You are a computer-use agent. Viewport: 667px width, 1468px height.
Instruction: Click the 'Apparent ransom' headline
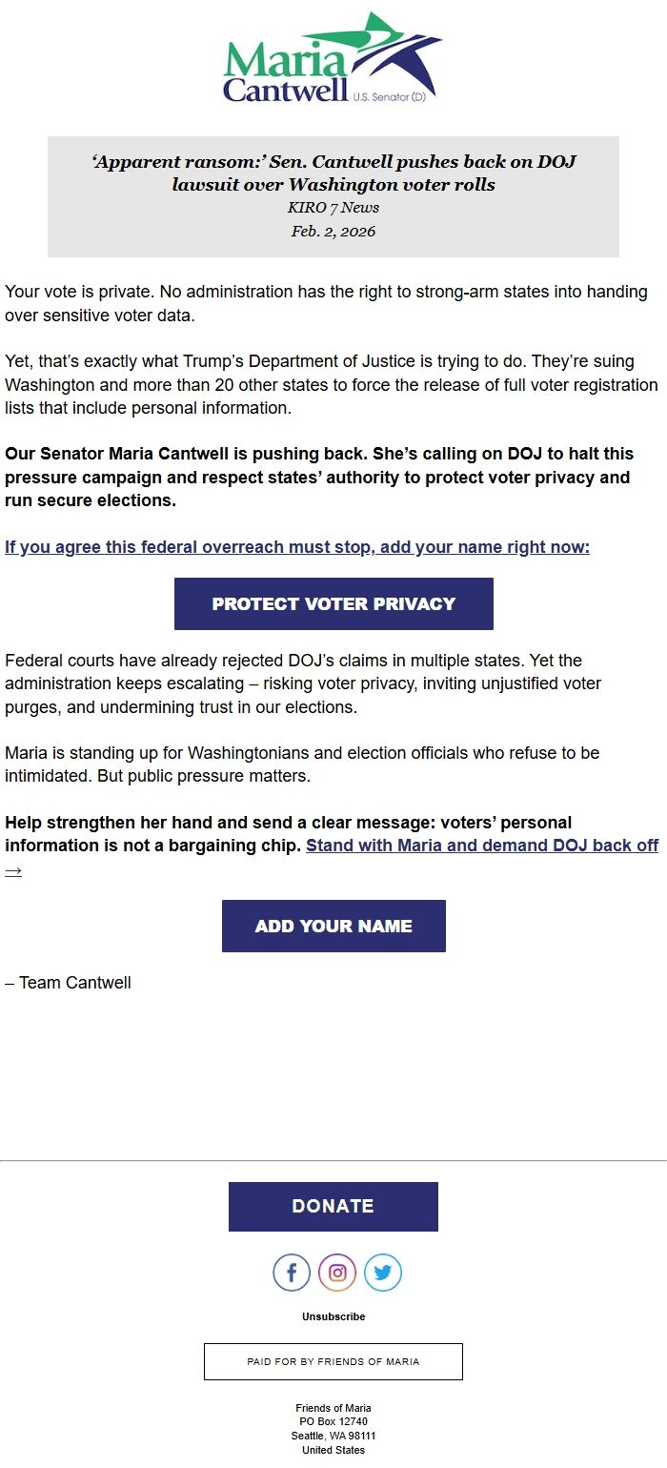click(333, 172)
